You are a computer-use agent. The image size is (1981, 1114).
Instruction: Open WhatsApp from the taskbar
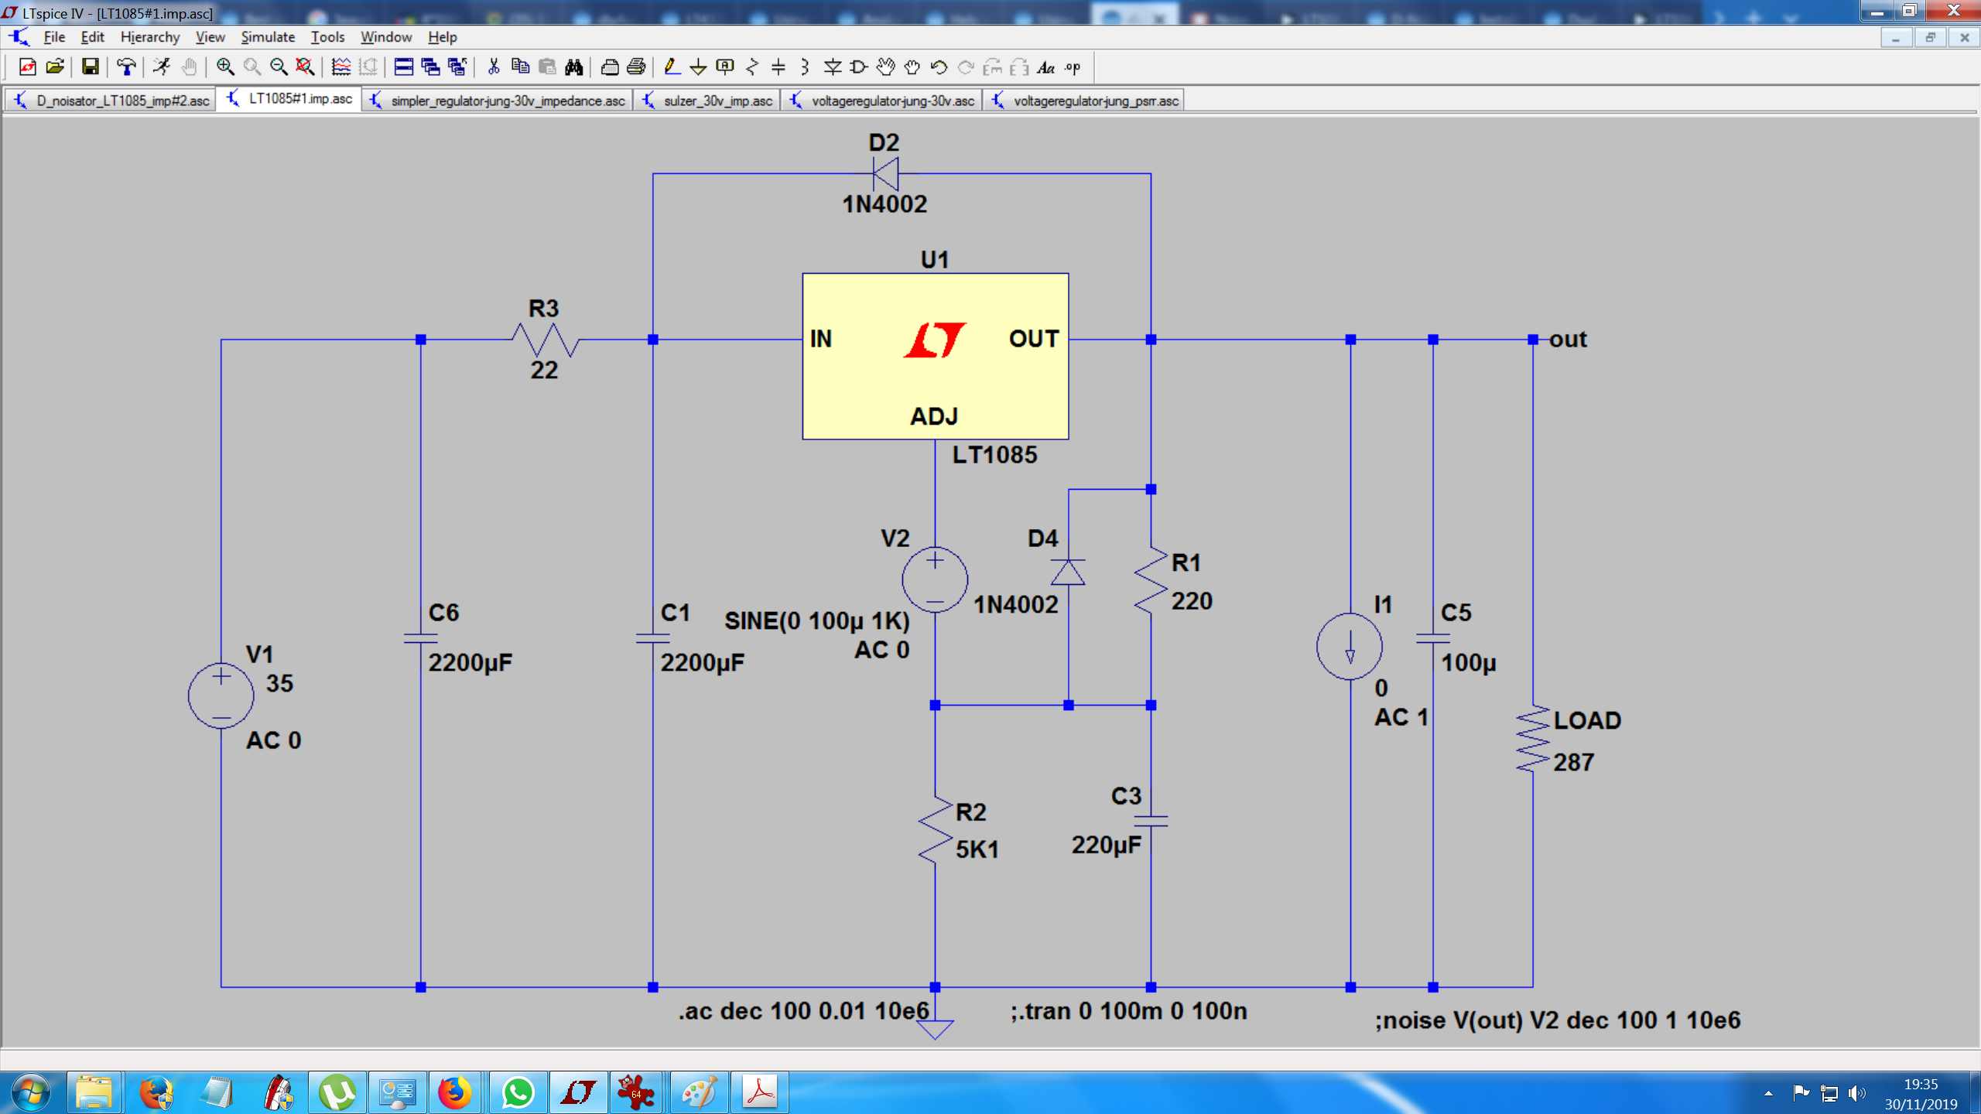[x=518, y=1092]
